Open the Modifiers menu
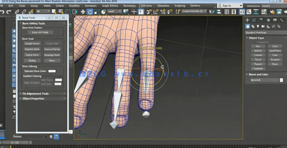The image size is (287, 148). (x=74, y=6)
